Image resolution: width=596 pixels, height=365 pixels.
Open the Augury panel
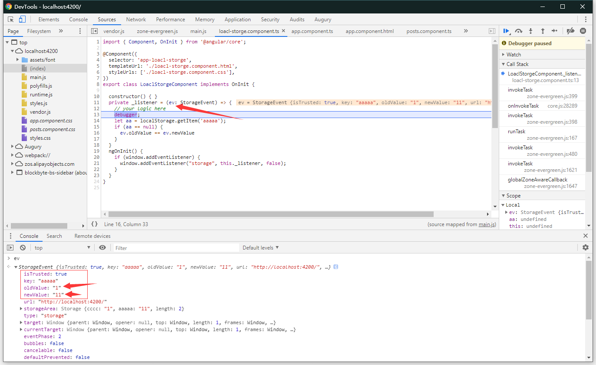click(323, 20)
